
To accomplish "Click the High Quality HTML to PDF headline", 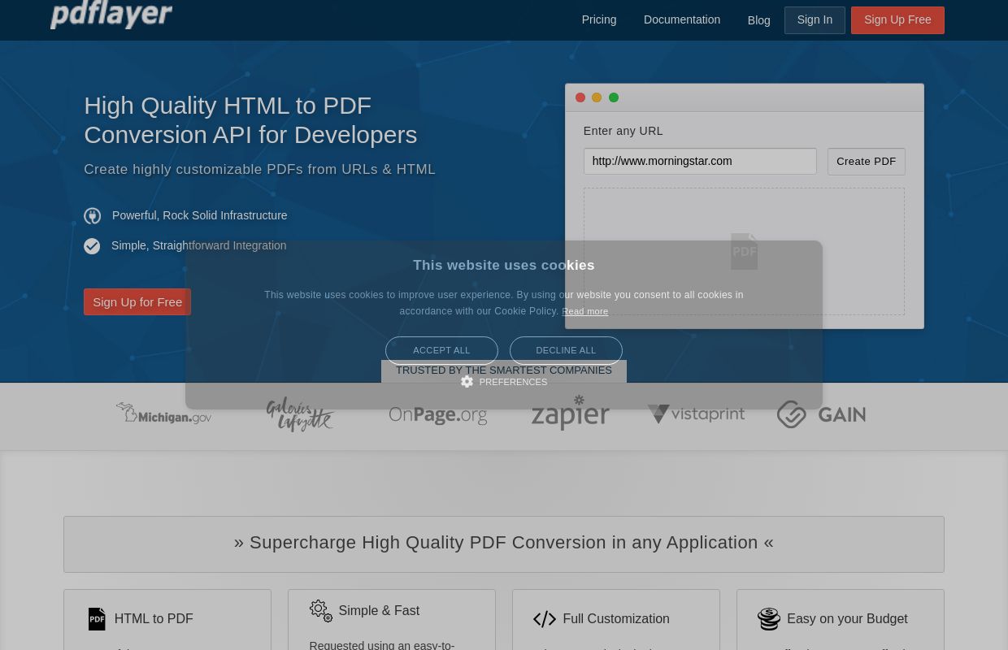I will point(250,119).
